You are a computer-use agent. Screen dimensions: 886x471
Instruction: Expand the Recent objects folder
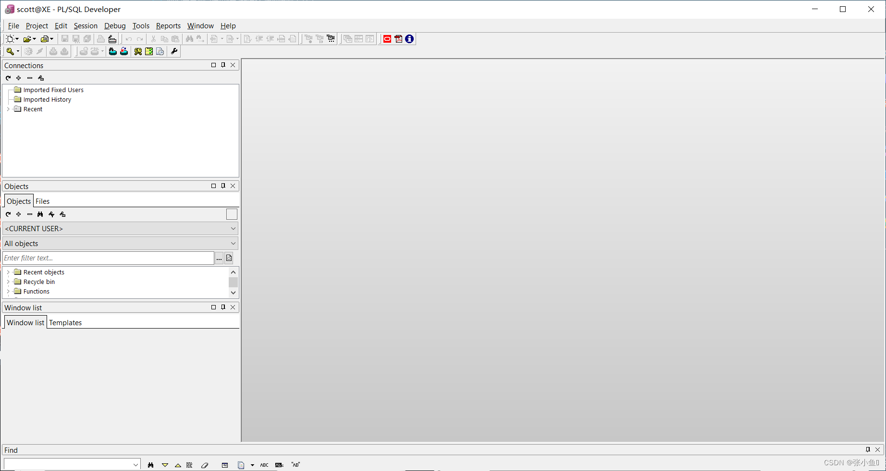pyautogui.click(x=8, y=272)
